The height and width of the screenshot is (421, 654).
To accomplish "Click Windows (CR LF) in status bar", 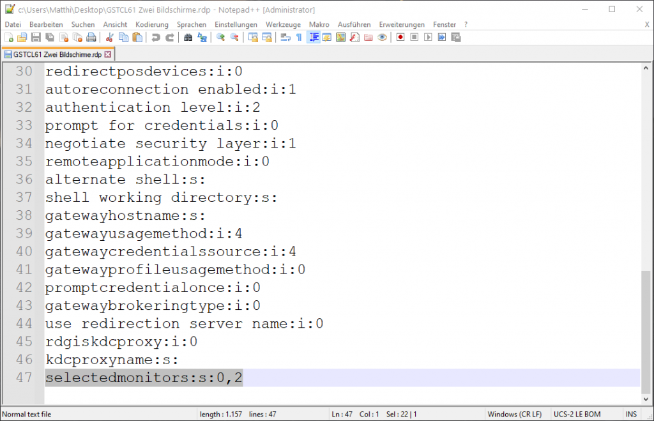I will (515, 415).
